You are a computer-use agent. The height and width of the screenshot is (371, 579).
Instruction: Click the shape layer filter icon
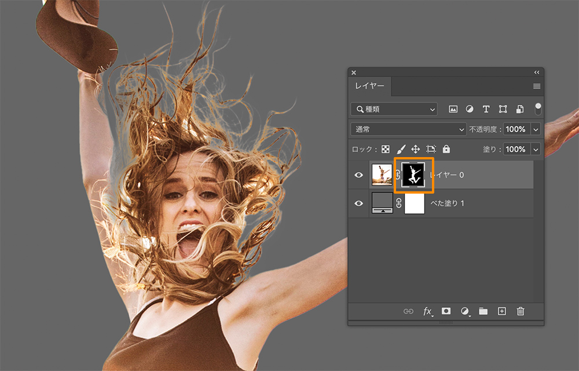[503, 109]
